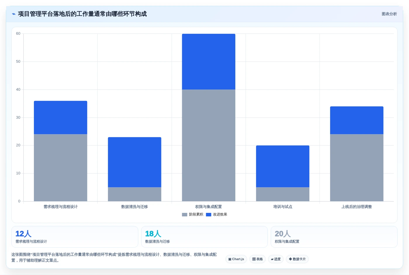Open the 12人 需求梳理与流程设计 card

(x=75, y=237)
